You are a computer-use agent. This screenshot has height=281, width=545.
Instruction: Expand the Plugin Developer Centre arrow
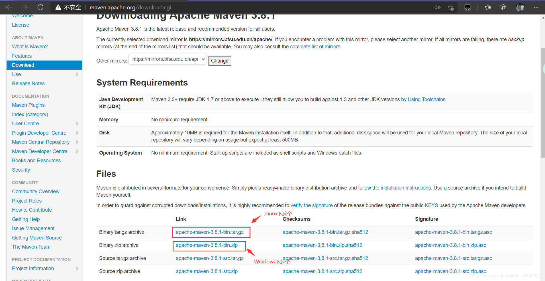(77, 133)
